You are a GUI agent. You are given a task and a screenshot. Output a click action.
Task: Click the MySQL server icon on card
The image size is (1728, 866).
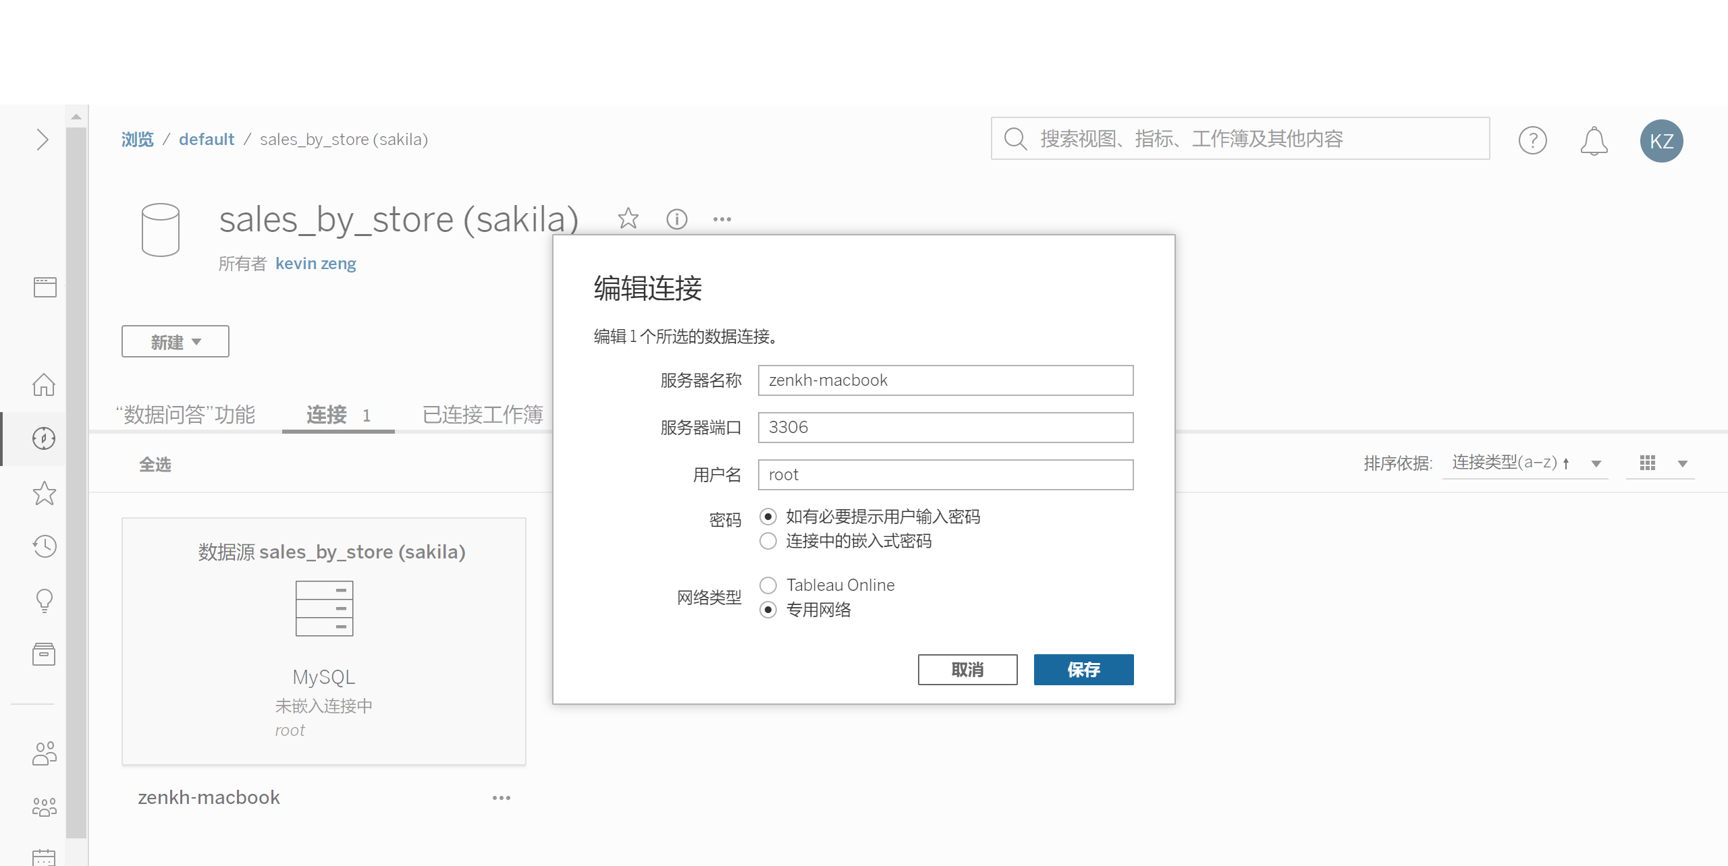click(x=324, y=608)
